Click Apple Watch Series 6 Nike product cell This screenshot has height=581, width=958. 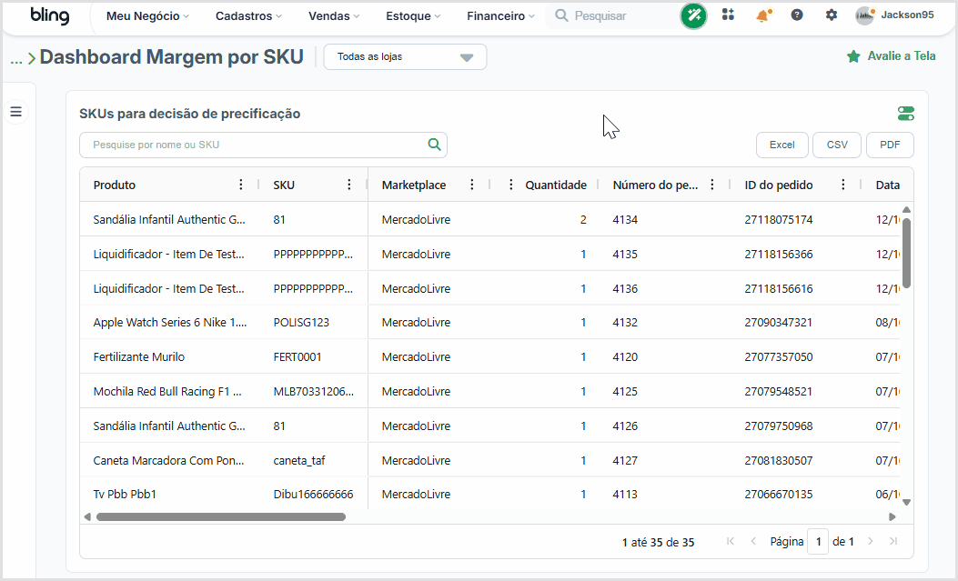pyautogui.click(x=170, y=322)
